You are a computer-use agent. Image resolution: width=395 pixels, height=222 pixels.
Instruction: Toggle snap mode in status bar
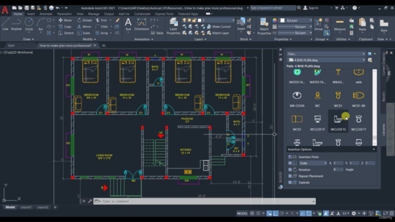(258, 213)
